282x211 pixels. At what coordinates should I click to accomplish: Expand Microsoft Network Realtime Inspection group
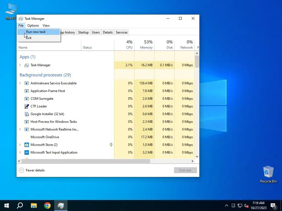pyautogui.click(x=20, y=129)
